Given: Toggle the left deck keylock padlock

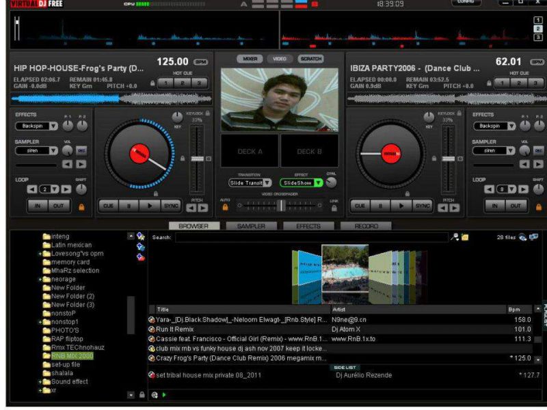Looking at the screenshot, I should [208, 113].
